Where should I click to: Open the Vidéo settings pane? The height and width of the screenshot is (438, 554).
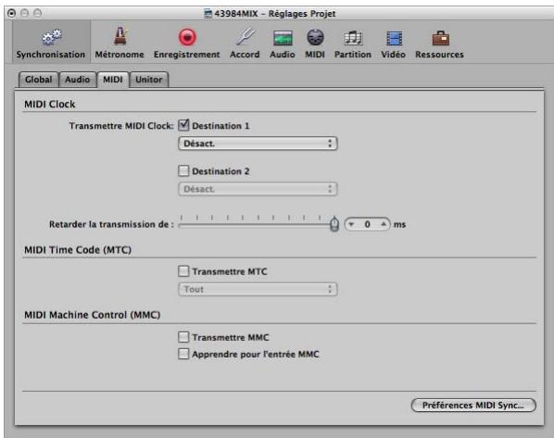393,44
